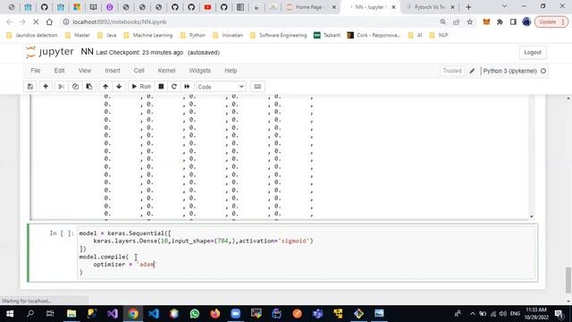This screenshot has height=322, width=572.
Task: Click the 'adam' optimizer string in code
Action: pyautogui.click(x=147, y=265)
